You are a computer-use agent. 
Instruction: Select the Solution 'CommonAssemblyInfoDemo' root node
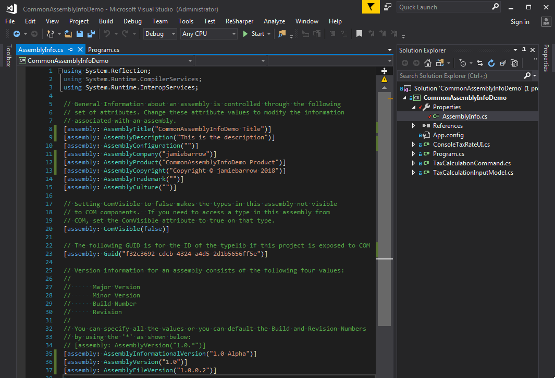[475, 88]
